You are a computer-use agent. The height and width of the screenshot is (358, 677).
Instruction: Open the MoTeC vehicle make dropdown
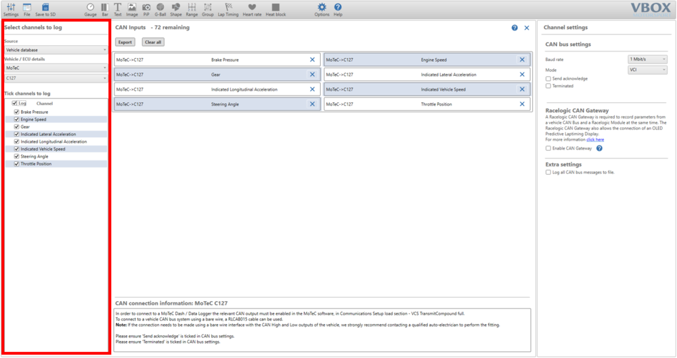click(x=56, y=68)
